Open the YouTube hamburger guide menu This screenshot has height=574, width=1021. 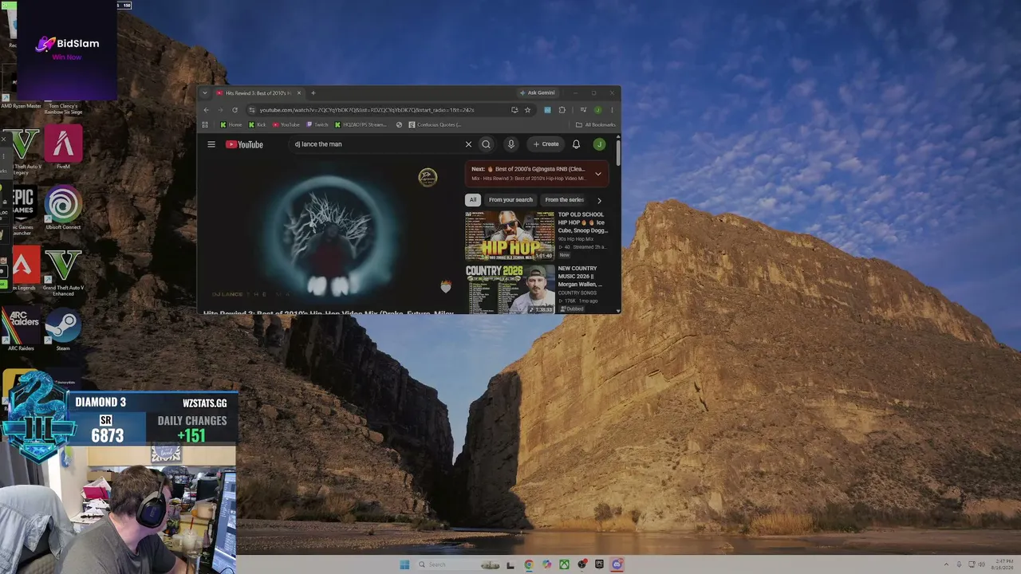coord(211,144)
